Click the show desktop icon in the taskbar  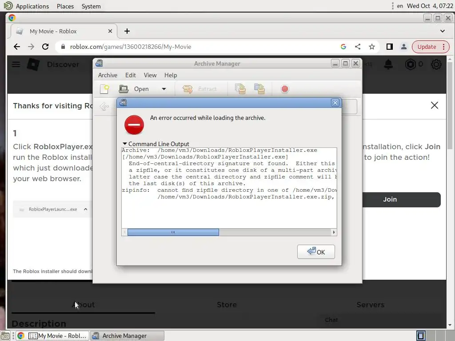coord(5,336)
